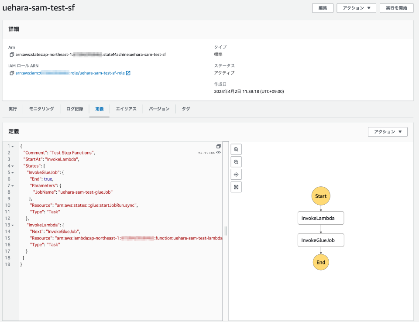The image size is (419, 322).
Task: Switch to the モニタリング tab
Action: pyautogui.click(x=41, y=109)
